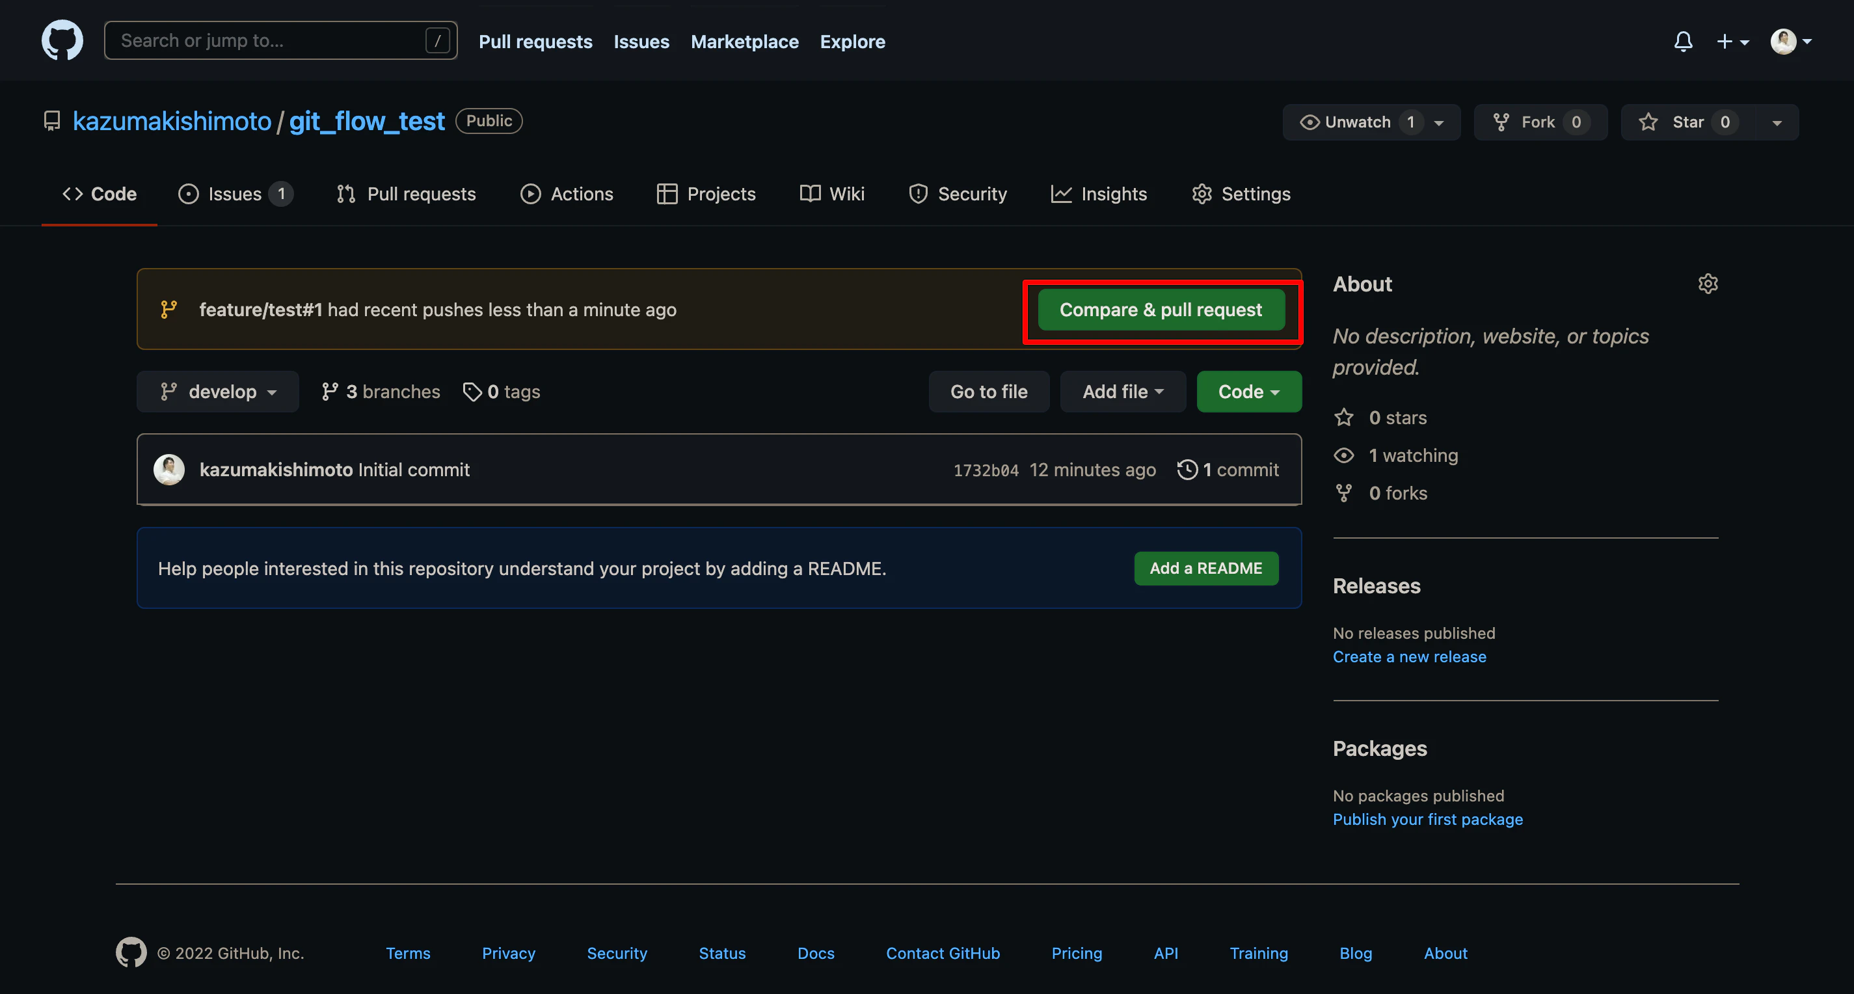This screenshot has height=994, width=1854.
Task: Open footer Docs link
Action: 816,953
